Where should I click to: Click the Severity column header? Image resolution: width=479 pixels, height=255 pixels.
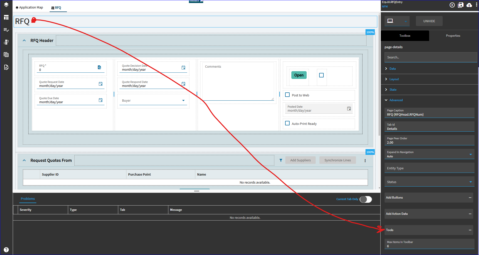43,210
